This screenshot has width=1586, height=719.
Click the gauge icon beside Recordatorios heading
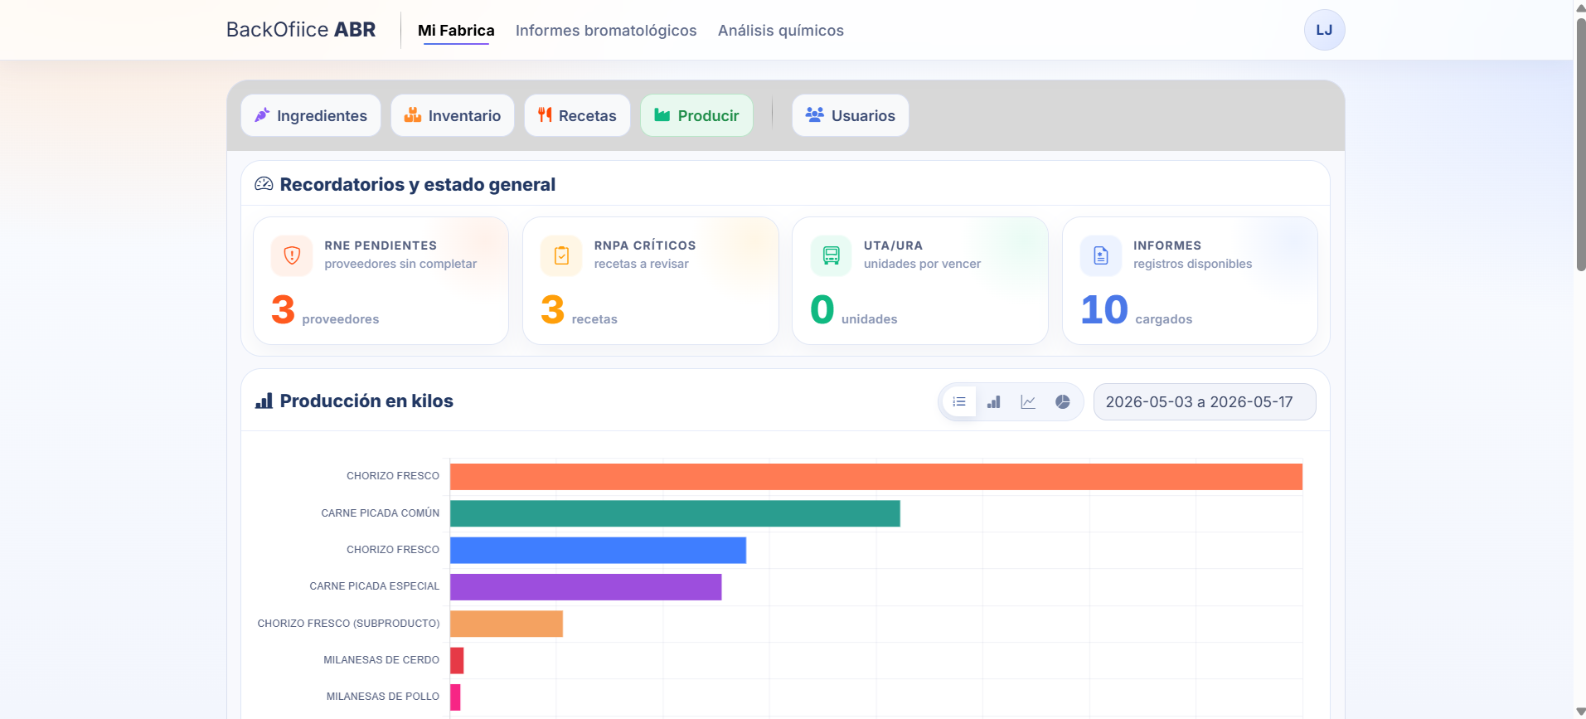click(x=264, y=184)
